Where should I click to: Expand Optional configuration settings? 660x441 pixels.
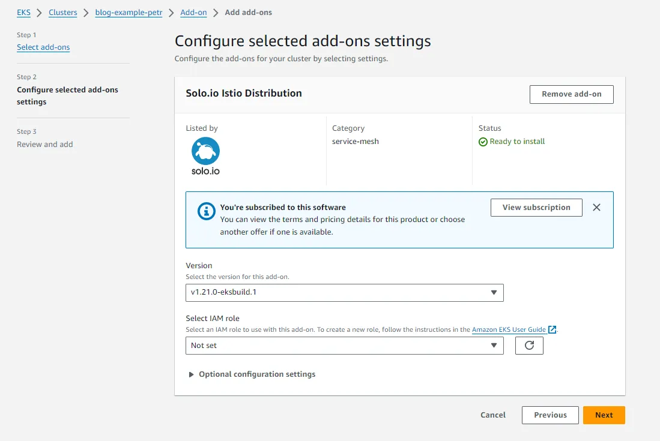click(x=252, y=374)
